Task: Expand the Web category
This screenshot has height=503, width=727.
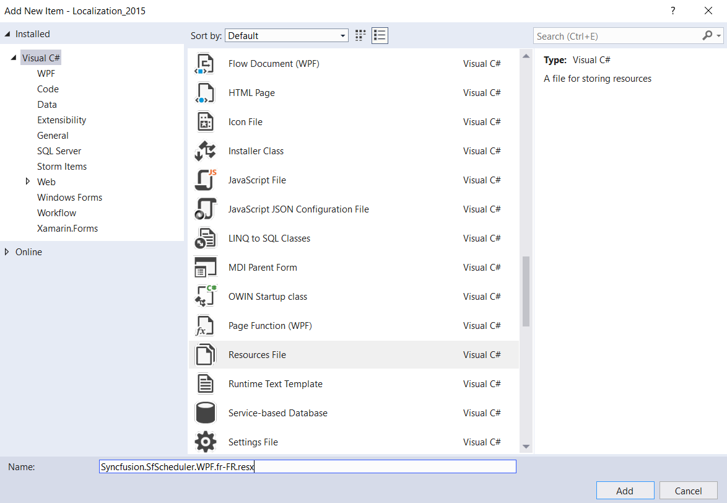Action: pyautogui.click(x=28, y=182)
